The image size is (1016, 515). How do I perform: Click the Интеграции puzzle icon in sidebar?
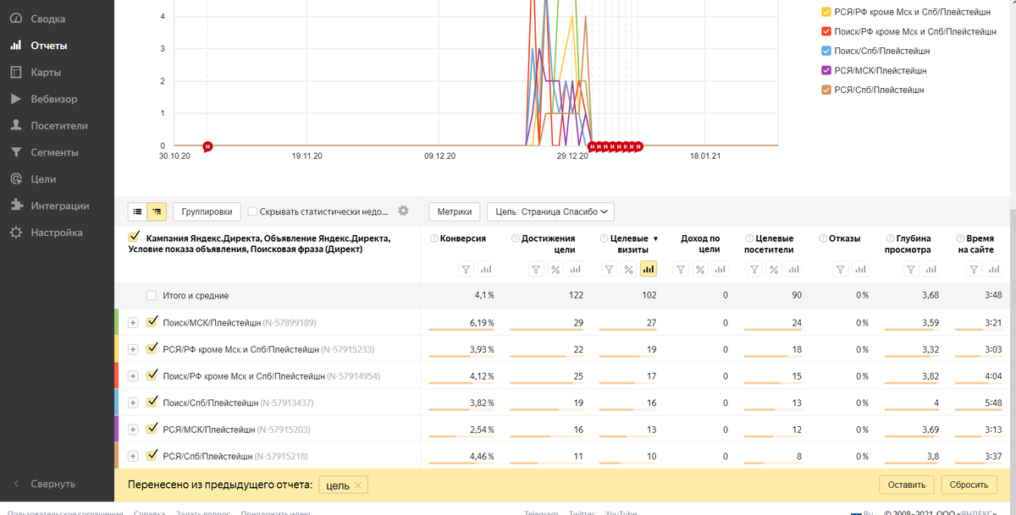coord(15,205)
